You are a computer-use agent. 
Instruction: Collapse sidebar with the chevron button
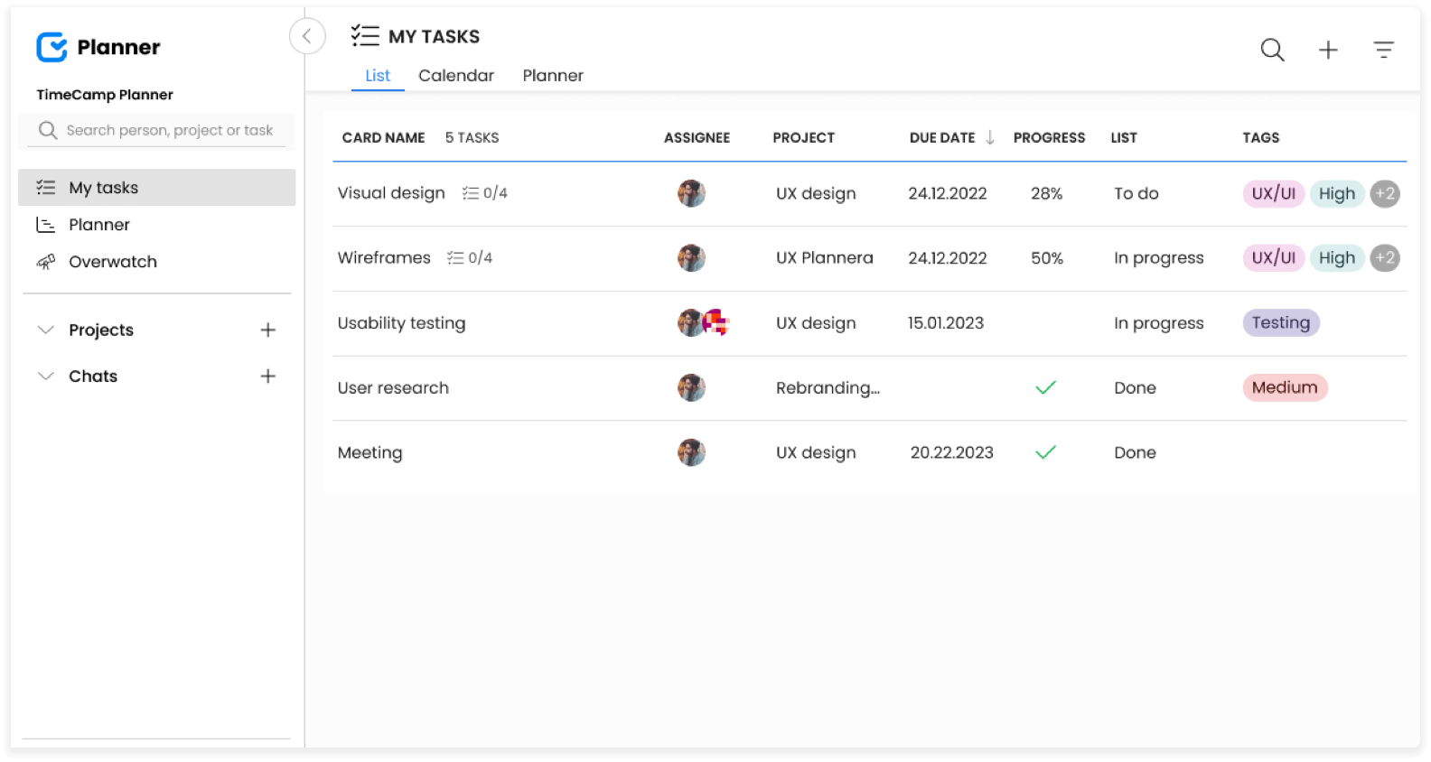tap(307, 36)
